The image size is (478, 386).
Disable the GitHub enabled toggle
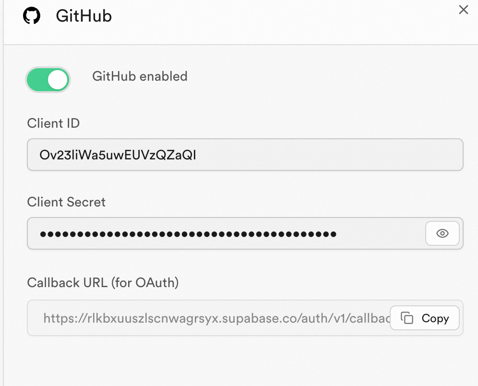[48, 80]
